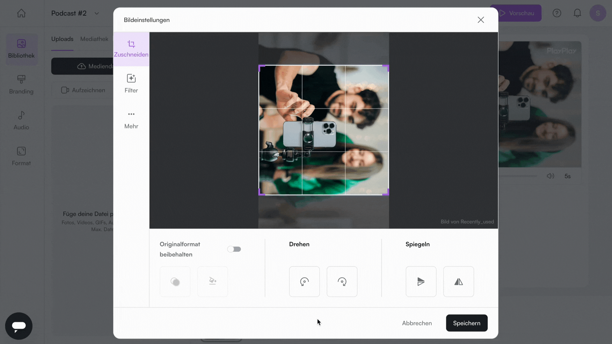Viewport: 612px width, 344px height.
Task: Click the volume icon in preview panel
Action: coord(550,176)
